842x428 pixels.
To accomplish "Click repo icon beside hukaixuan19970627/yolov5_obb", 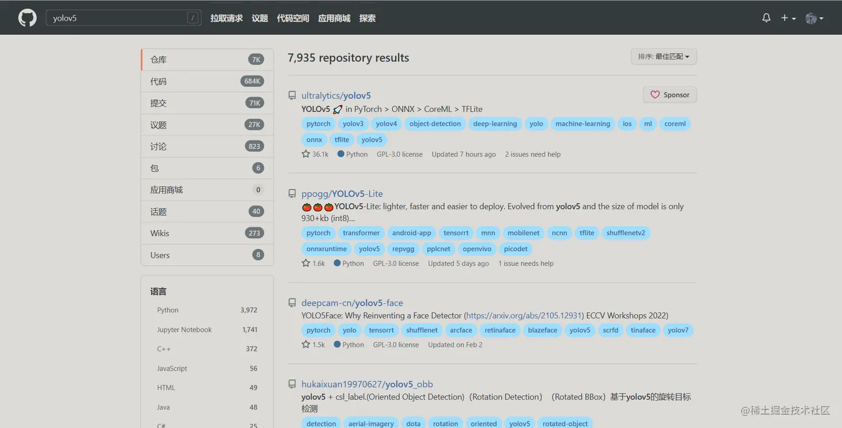I will click(x=292, y=384).
